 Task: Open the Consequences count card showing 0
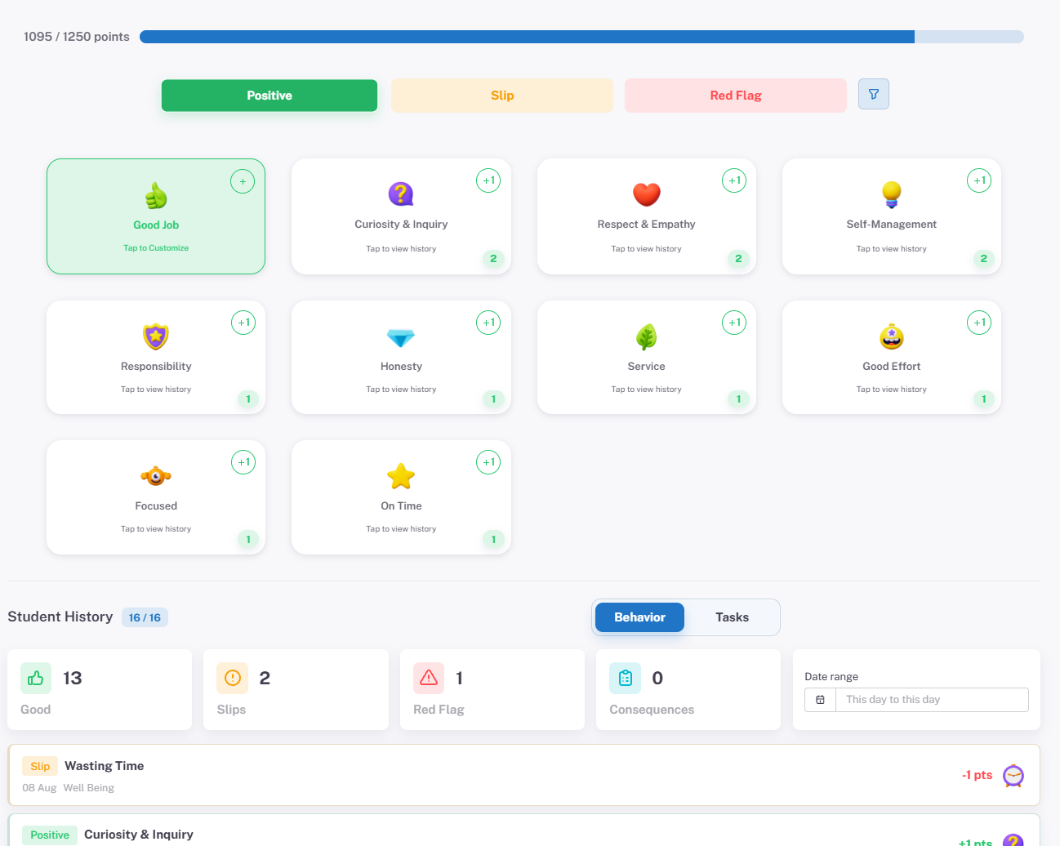688,689
